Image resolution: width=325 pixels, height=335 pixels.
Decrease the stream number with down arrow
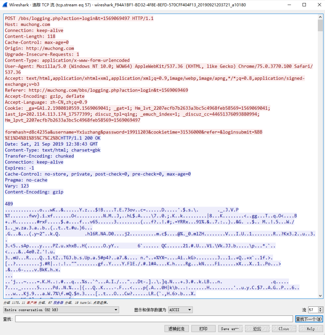tap(320, 311)
